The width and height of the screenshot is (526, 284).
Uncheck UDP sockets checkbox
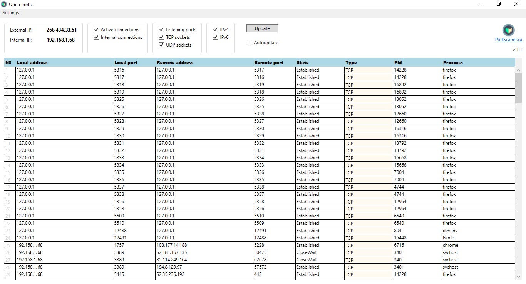(x=161, y=45)
